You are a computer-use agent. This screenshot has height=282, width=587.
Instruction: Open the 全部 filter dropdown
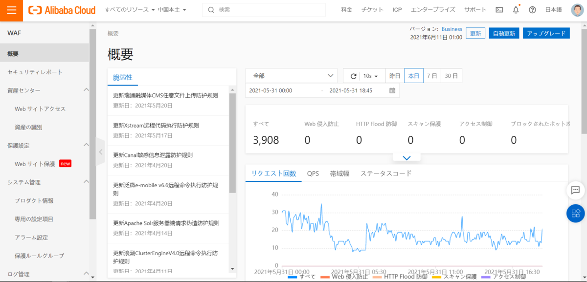[291, 75]
